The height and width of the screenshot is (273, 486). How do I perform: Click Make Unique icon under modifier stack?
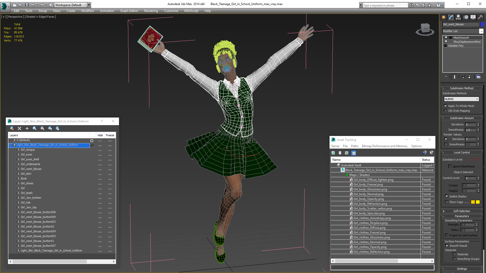click(463, 77)
